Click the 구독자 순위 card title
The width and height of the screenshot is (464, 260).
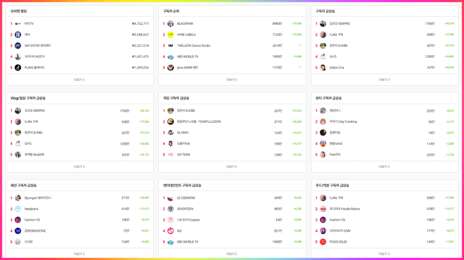tap(171, 11)
